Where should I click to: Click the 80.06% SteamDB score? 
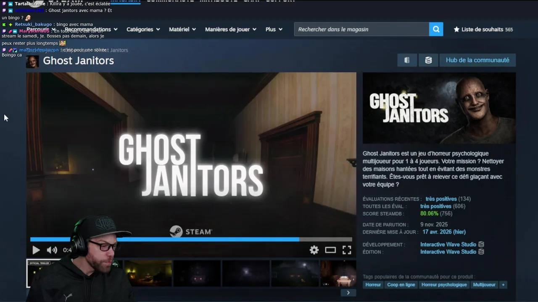pos(429,213)
